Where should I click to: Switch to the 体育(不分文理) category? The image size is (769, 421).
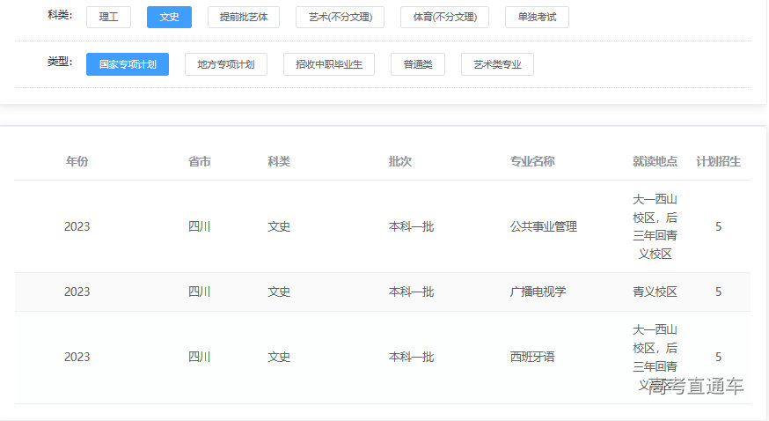click(444, 17)
